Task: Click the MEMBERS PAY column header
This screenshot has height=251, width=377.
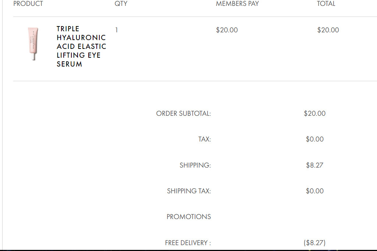Action: tap(237, 4)
